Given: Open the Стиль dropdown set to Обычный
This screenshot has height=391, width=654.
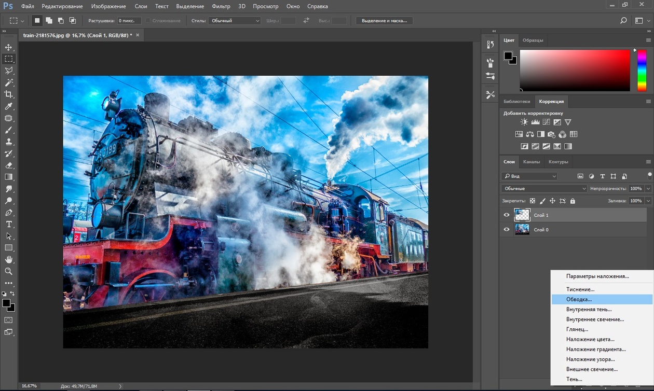Looking at the screenshot, I should pos(235,21).
